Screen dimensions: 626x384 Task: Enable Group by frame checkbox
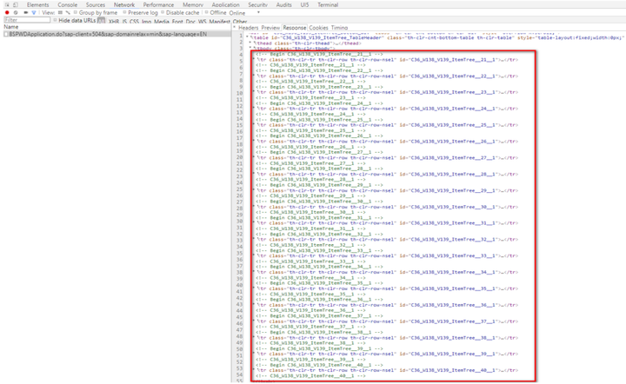pyautogui.click(x=76, y=13)
